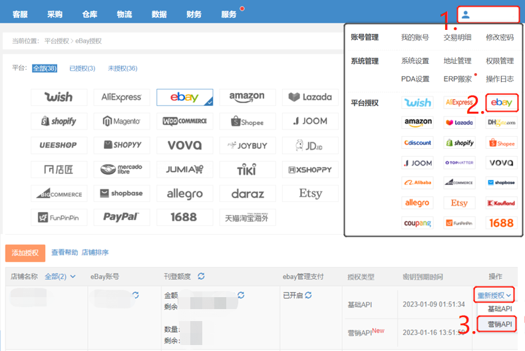
Task: Open ERP搬家 in account panel
Action: point(457,79)
